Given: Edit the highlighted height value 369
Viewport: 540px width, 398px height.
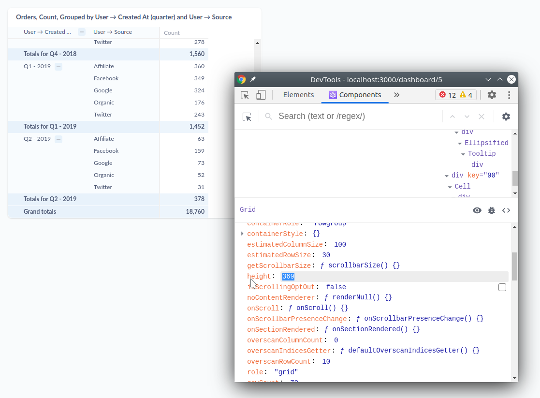Looking at the screenshot, I should 288,276.
